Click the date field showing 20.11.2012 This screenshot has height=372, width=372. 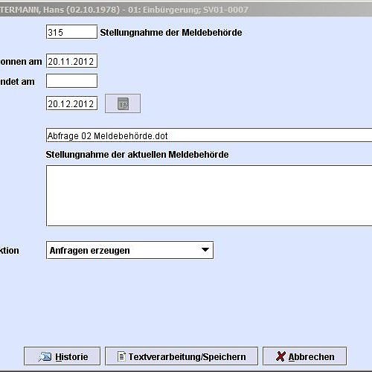pos(71,61)
